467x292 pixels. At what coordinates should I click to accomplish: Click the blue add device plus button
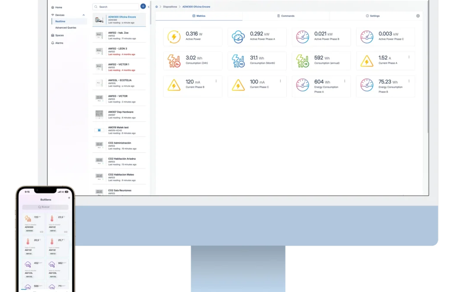143,6
